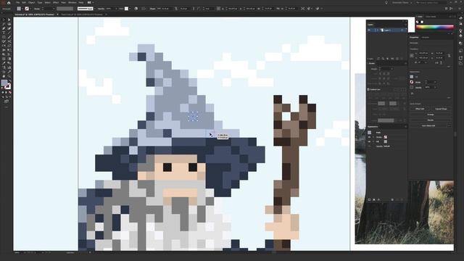Click the lightbulb Discover icon
The height and width of the screenshot is (261, 464).
386,3
